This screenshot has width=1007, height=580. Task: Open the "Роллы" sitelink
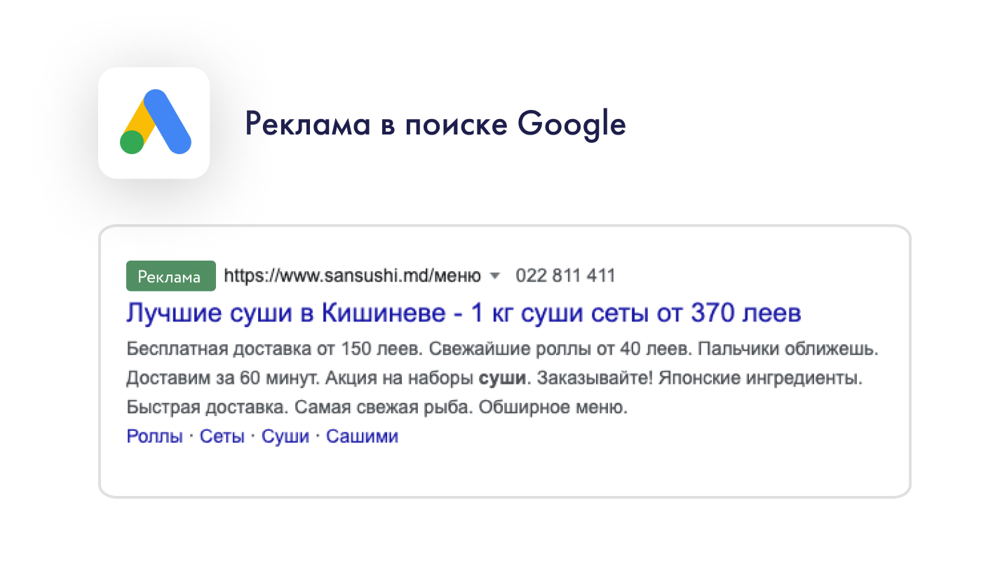coord(154,436)
